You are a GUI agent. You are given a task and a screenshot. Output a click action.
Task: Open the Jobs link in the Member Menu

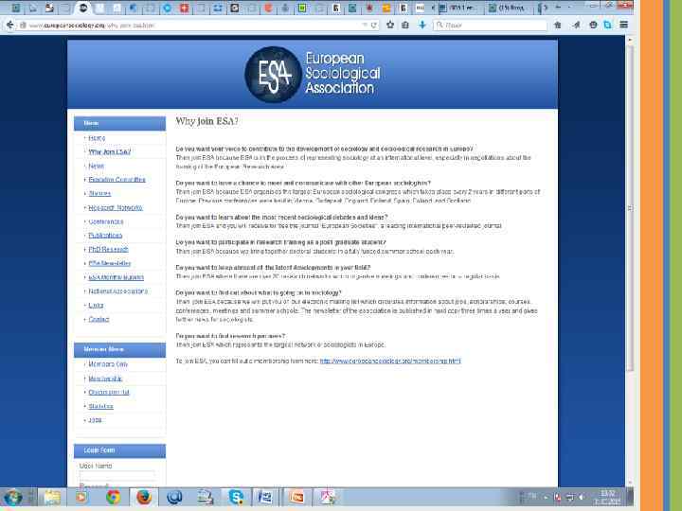(x=95, y=420)
